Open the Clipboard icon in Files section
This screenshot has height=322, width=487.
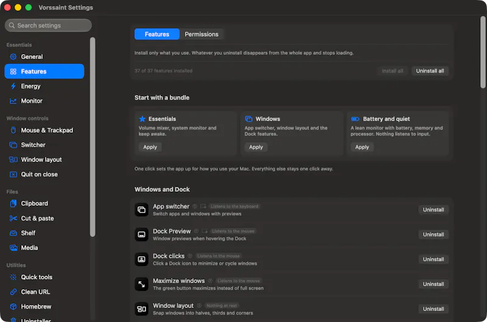tap(13, 203)
